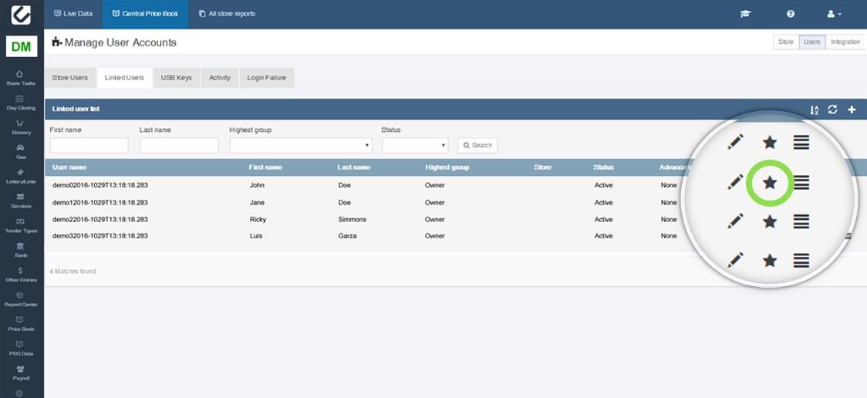Click the green-circled star icon

770,183
